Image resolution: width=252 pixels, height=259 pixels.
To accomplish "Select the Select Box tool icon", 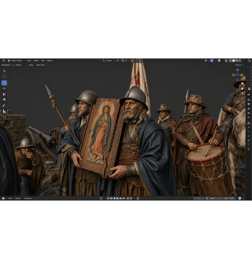I will [x=4, y=71].
